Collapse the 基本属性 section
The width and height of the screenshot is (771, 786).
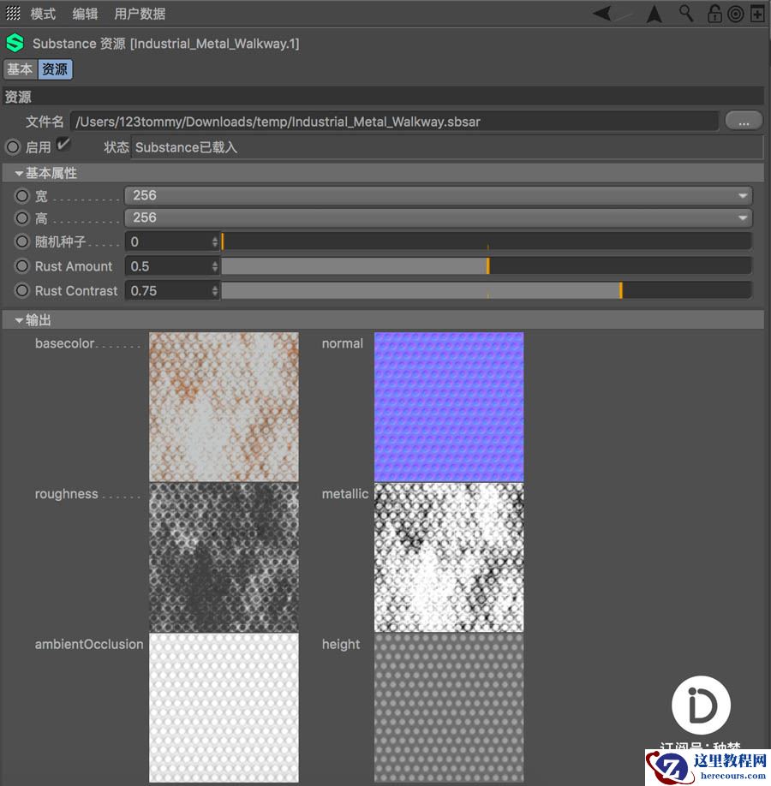(x=19, y=174)
